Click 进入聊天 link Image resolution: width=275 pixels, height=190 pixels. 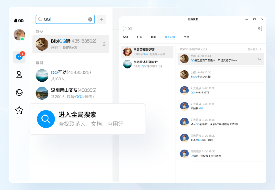(252, 49)
